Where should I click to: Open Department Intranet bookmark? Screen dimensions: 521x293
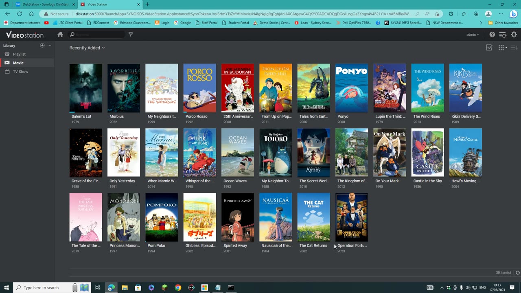[x=22, y=23]
